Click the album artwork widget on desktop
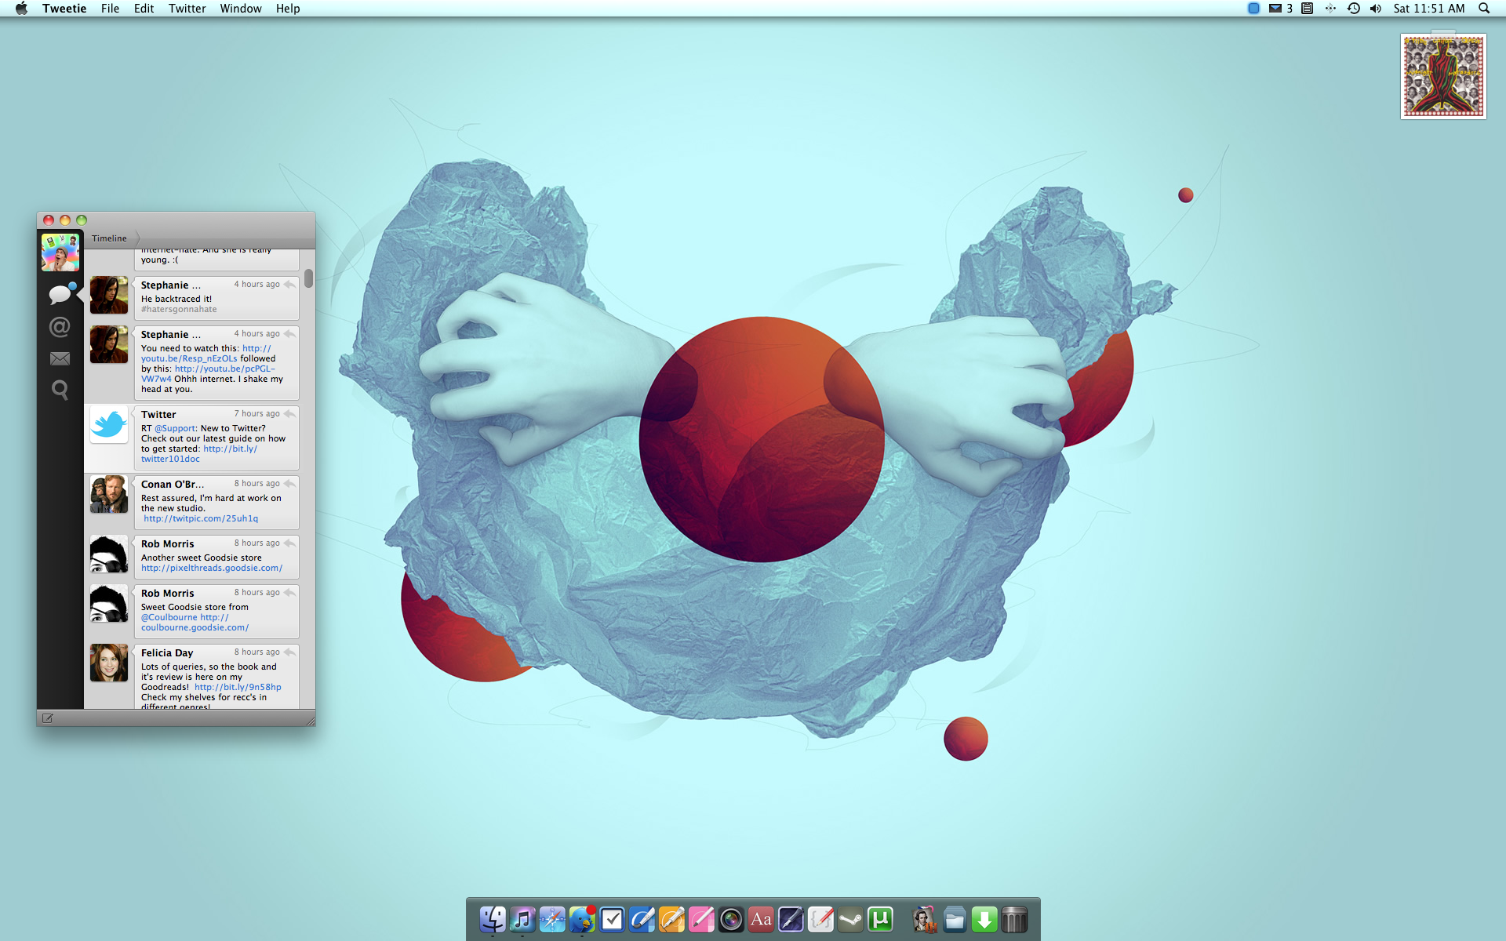 [1443, 76]
